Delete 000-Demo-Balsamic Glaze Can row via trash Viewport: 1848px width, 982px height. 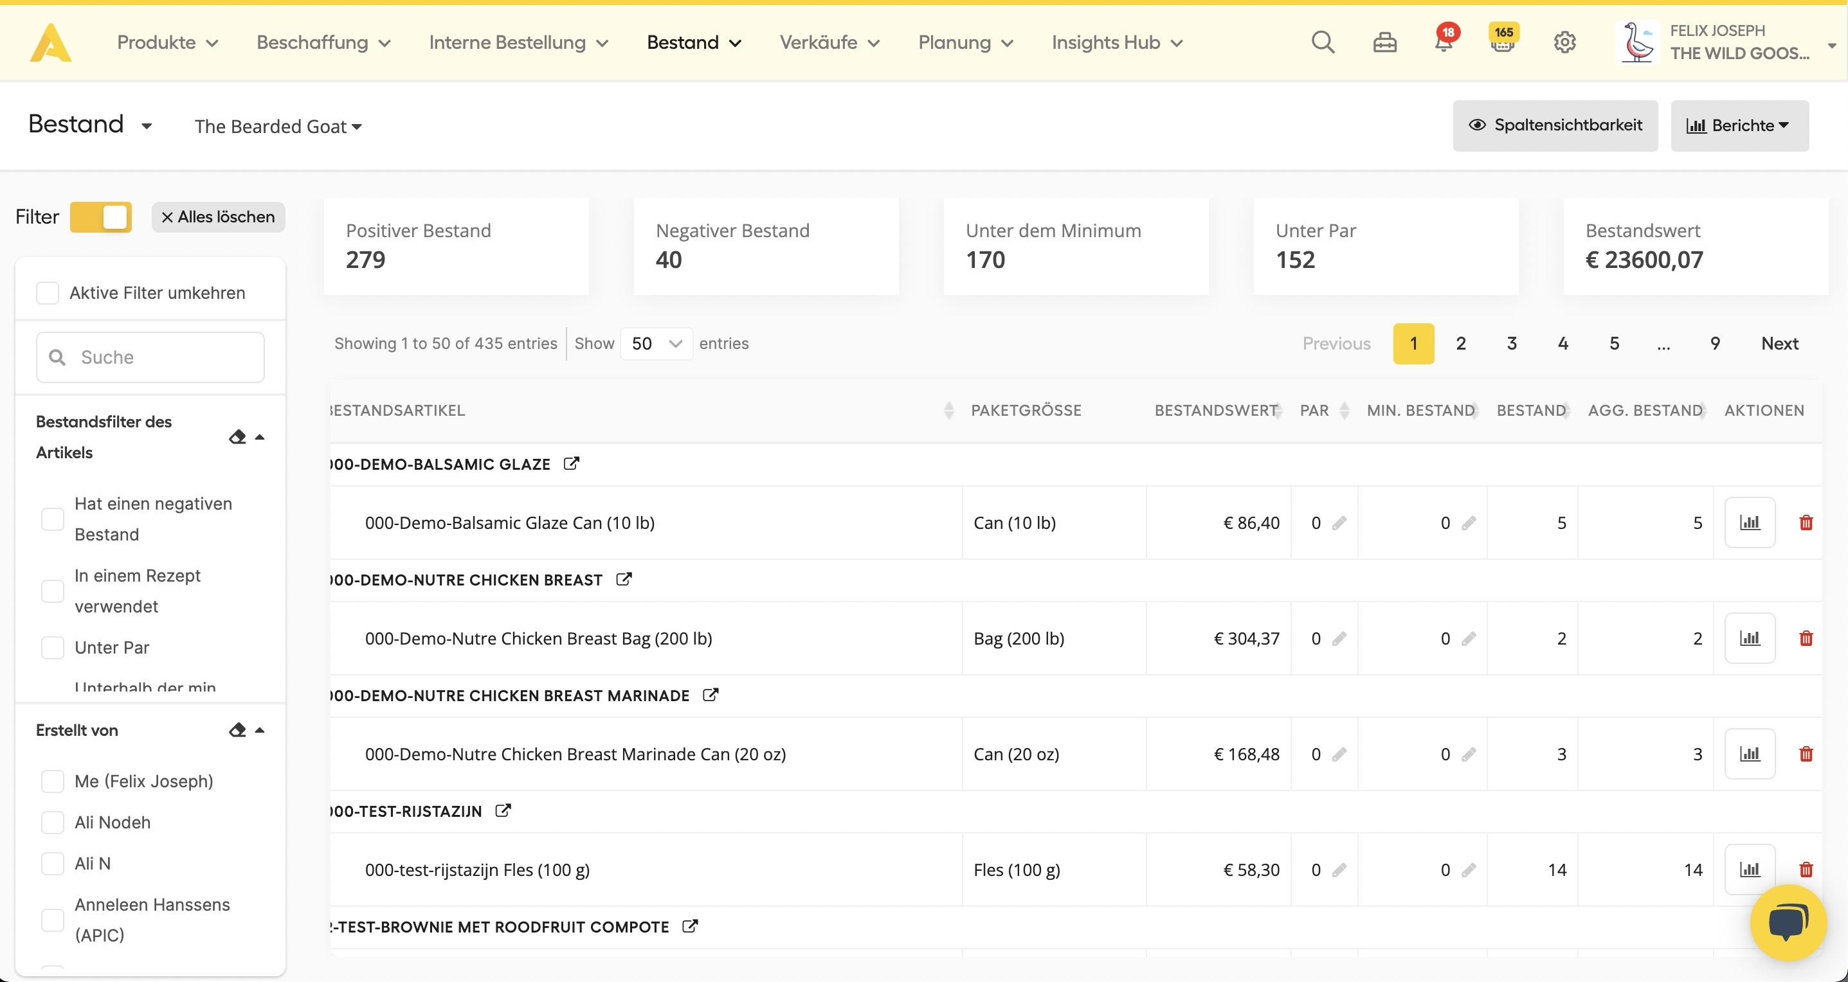[1806, 522]
